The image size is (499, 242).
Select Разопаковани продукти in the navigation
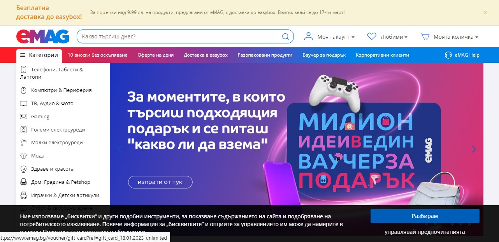(265, 55)
